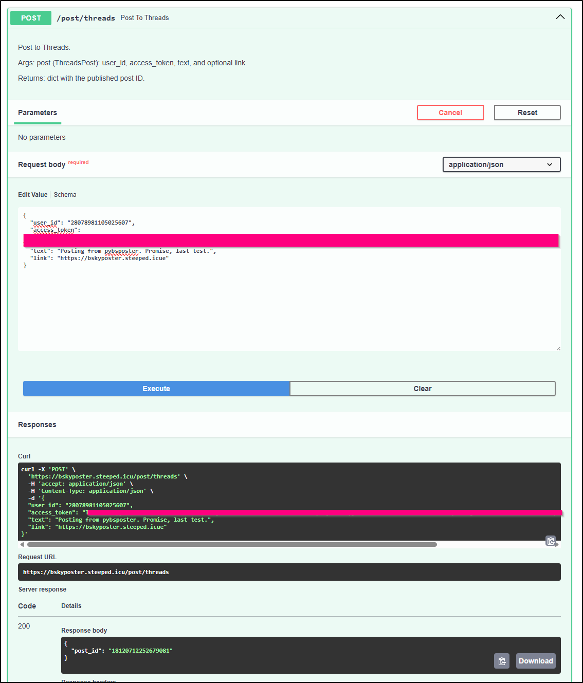Collapse the POST /post/threads operation chevron

click(x=560, y=17)
